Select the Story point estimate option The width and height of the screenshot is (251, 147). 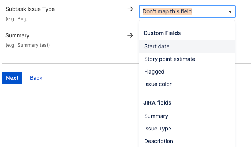[187, 59]
